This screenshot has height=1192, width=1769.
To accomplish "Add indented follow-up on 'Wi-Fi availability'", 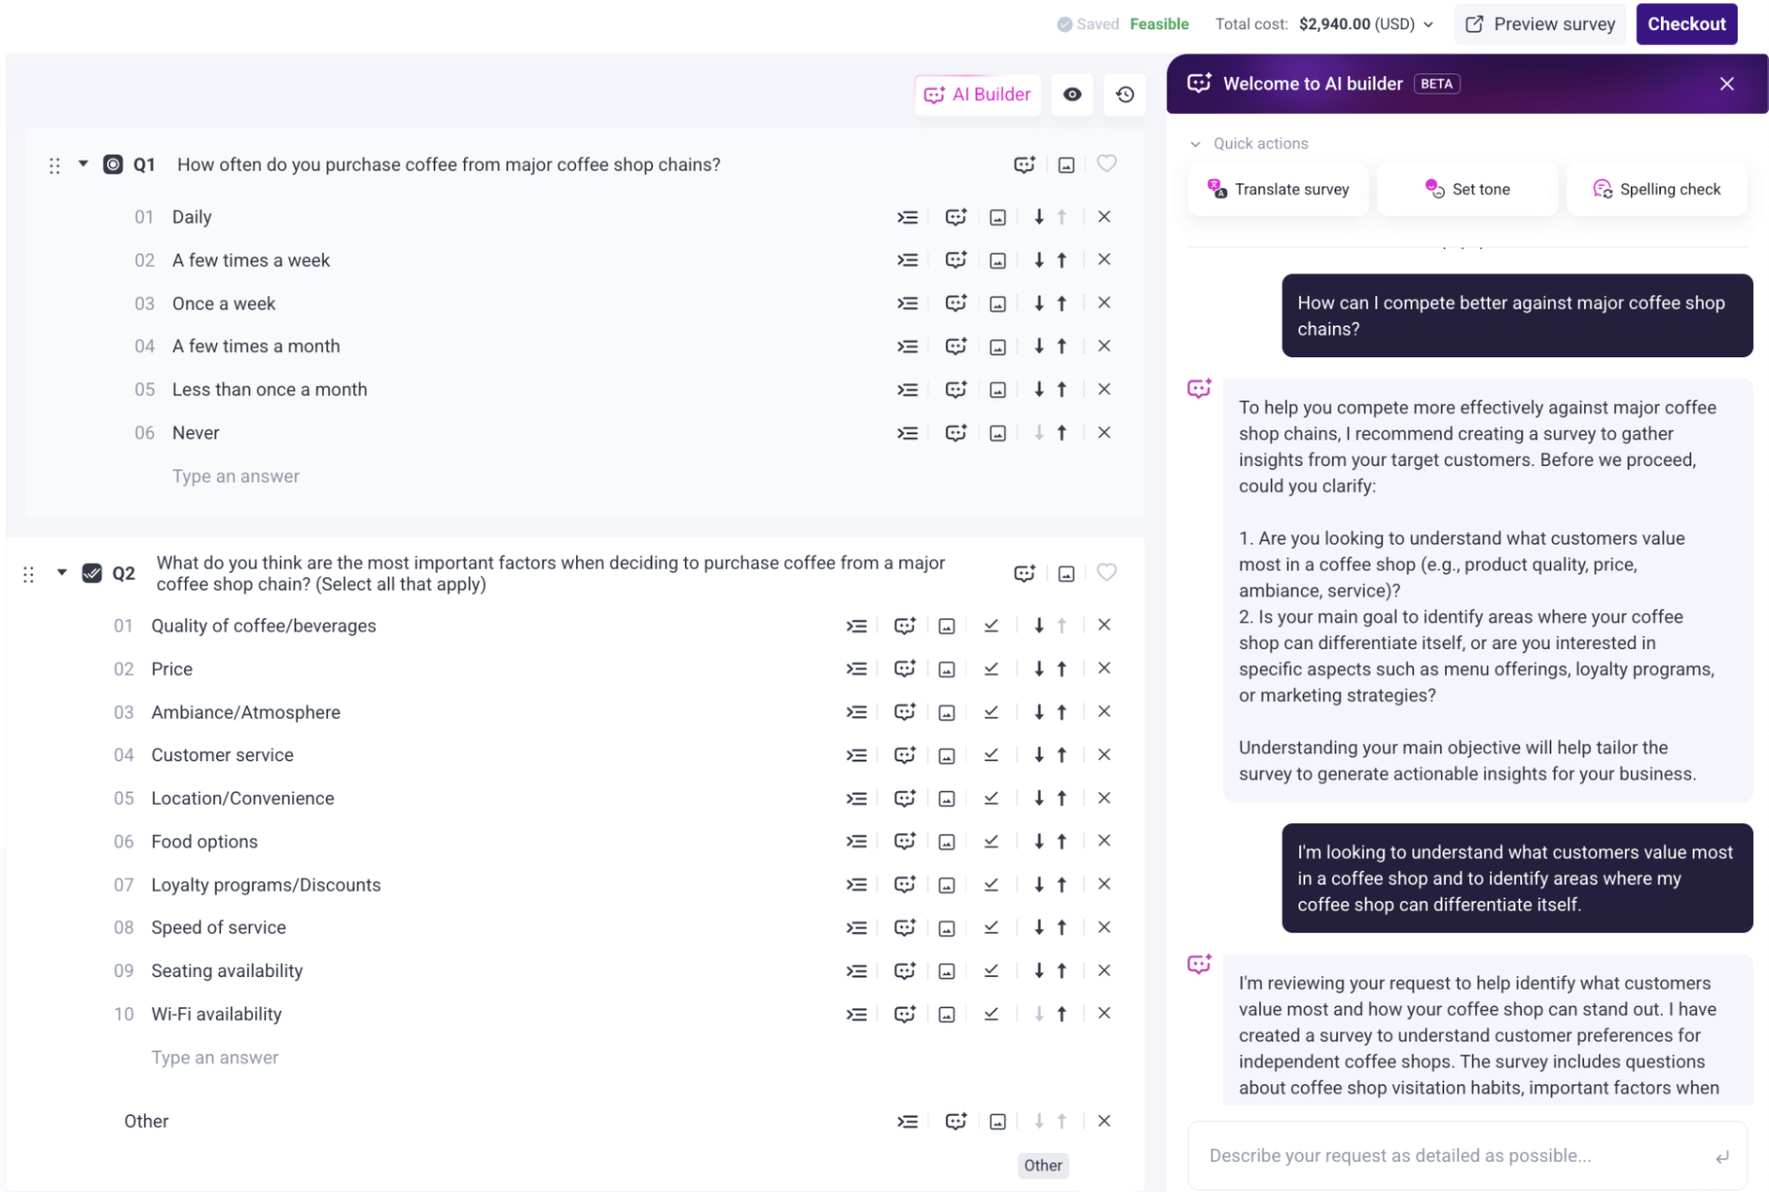I will coord(856,1013).
